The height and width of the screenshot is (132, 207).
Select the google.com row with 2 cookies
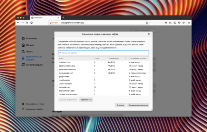click(x=103, y=77)
